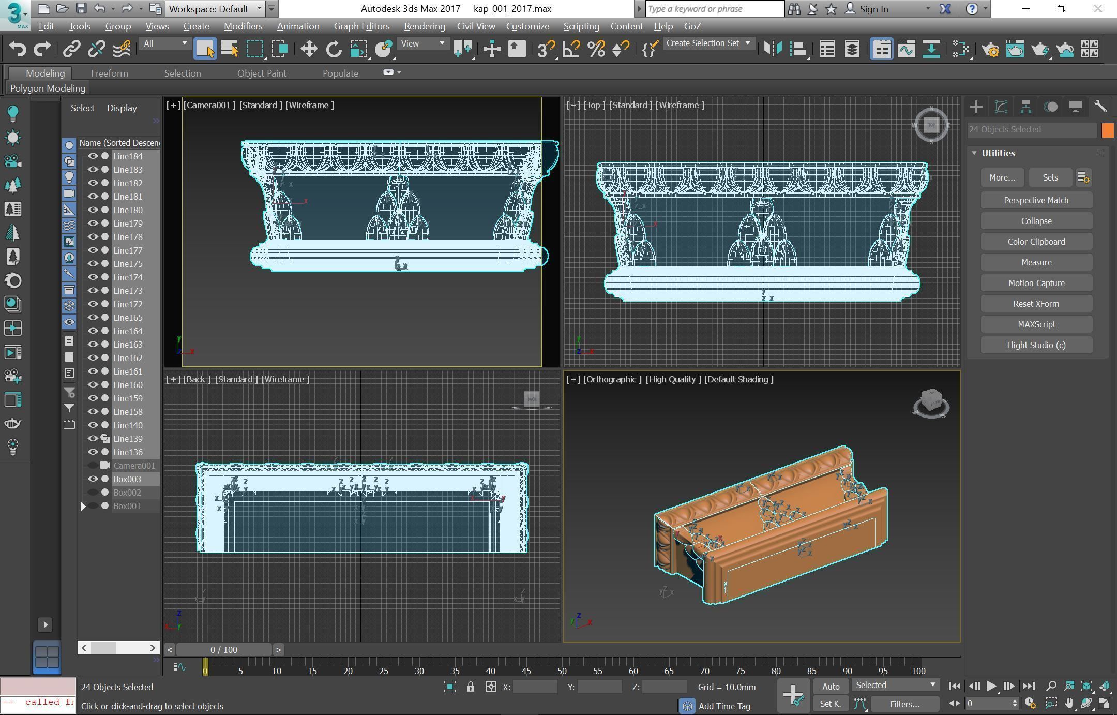Choose the Select and Rotate tool

pos(334,49)
